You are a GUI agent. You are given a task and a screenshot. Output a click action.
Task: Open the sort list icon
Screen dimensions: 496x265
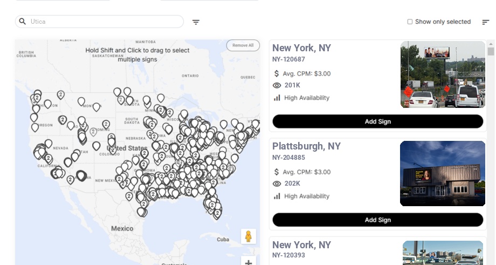point(486,22)
